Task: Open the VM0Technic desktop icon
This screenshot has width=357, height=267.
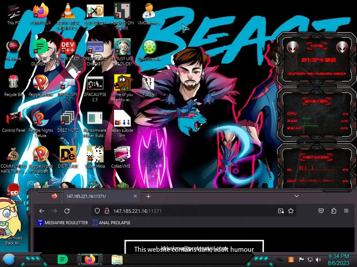Action: [x=149, y=14]
